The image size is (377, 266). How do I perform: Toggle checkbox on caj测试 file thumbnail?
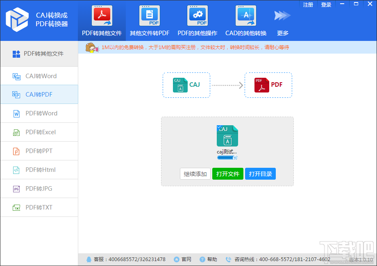tap(218, 127)
